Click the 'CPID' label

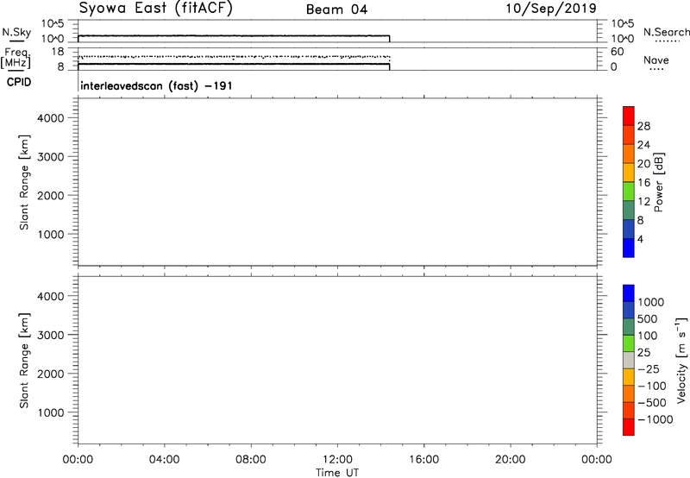(x=19, y=82)
